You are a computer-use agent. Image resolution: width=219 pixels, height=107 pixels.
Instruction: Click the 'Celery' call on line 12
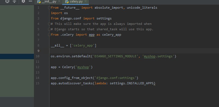68,67
